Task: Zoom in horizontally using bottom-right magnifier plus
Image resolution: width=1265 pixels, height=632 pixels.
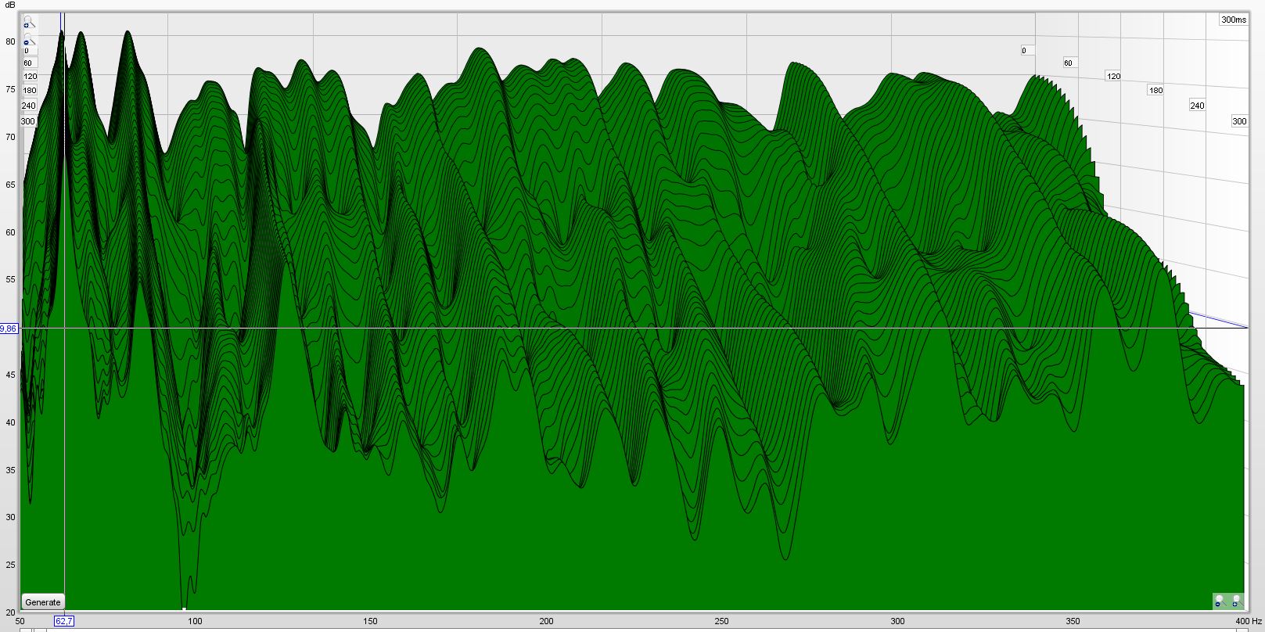Action: click(1236, 601)
